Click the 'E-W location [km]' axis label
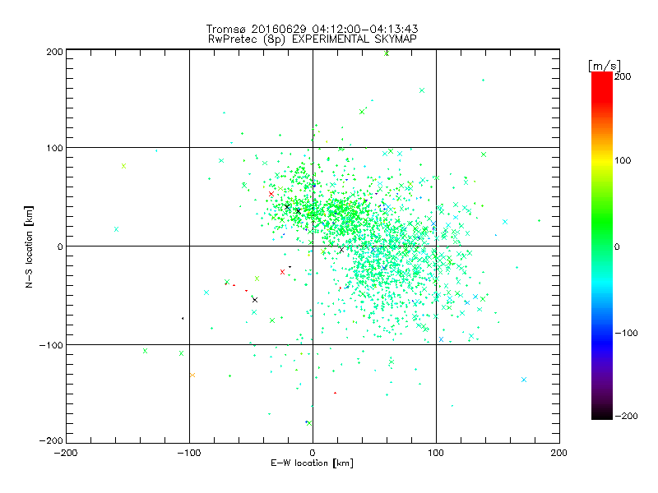658x493 pixels. coord(312,463)
